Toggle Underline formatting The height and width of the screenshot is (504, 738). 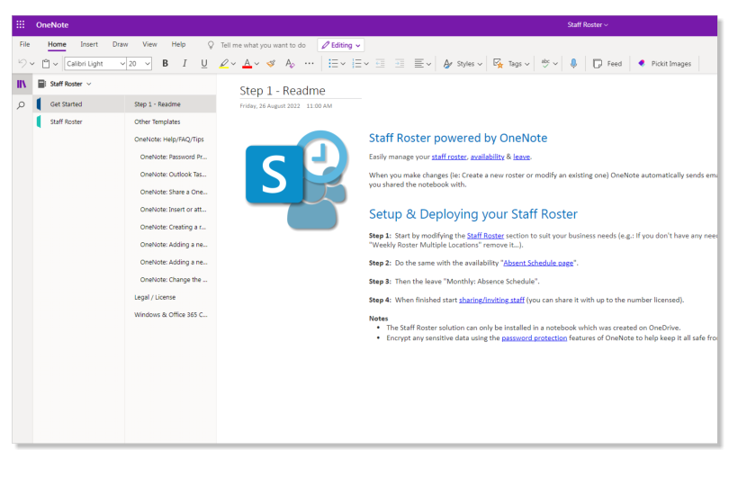(x=203, y=64)
